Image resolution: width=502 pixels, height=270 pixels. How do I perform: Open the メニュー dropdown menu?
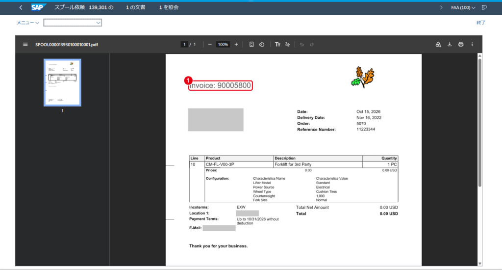[x=28, y=23]
